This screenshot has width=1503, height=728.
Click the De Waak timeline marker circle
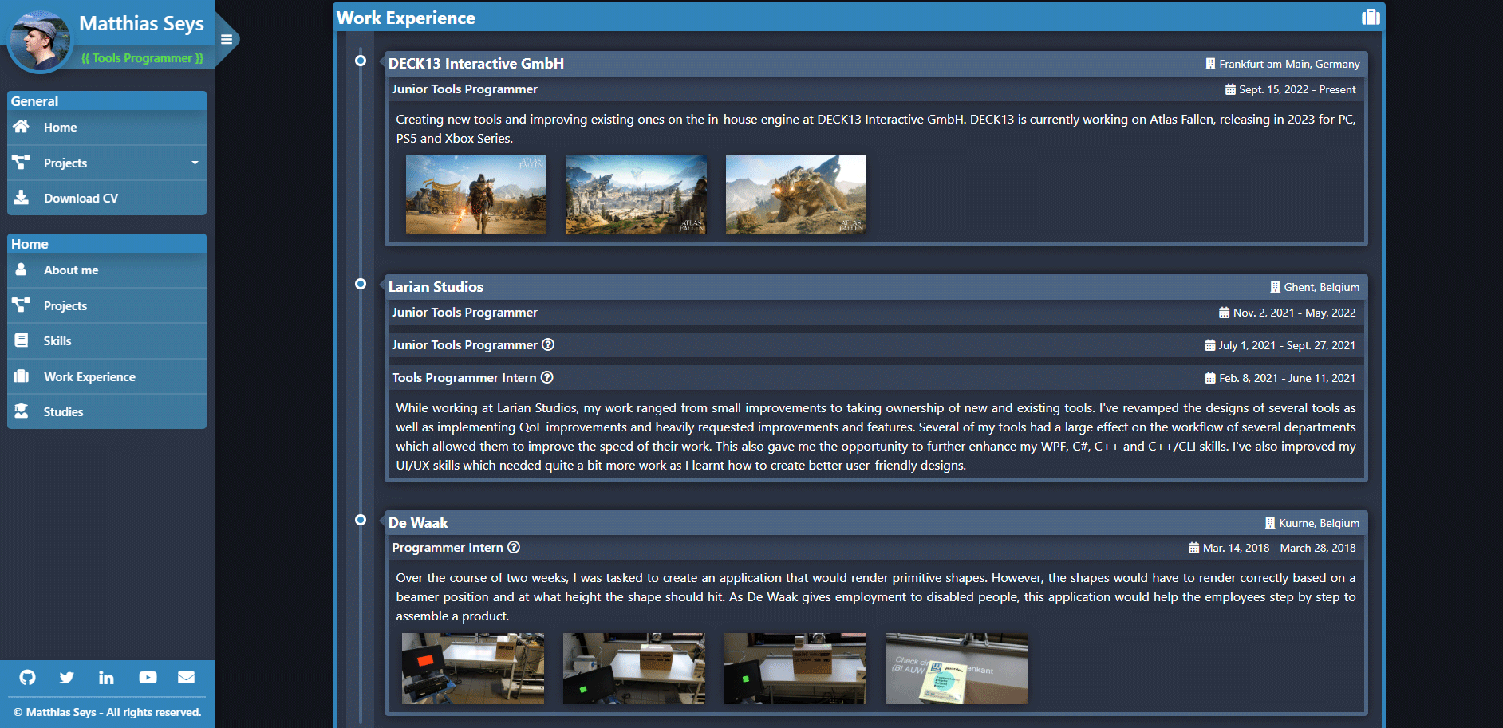click(x=361, y=520)
